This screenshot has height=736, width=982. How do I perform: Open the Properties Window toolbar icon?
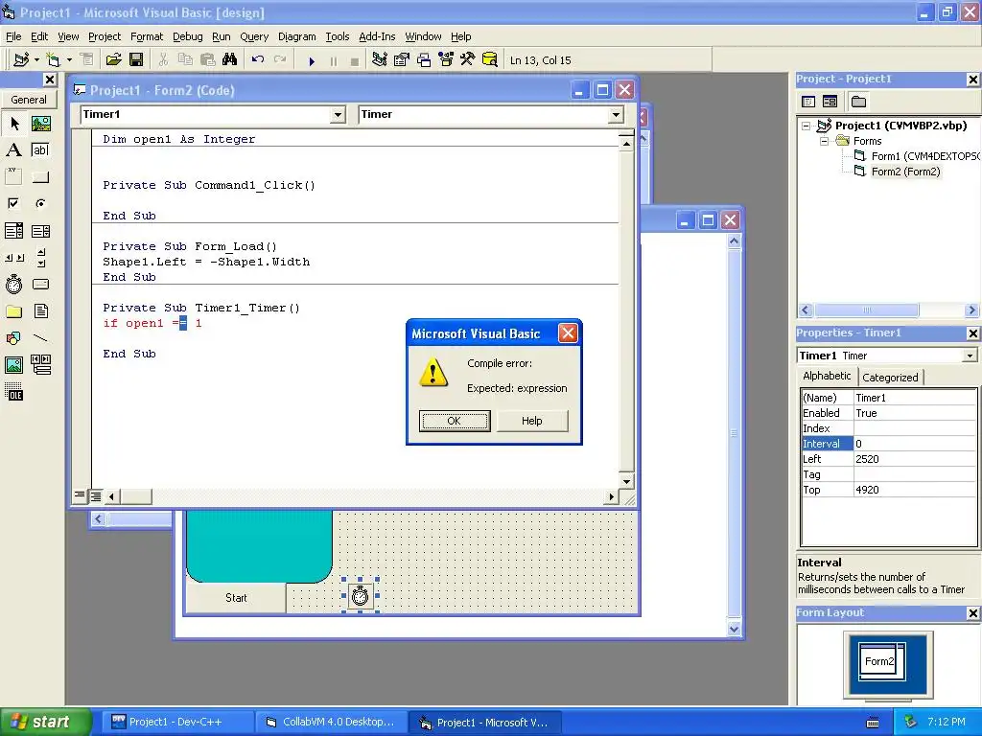402,60
